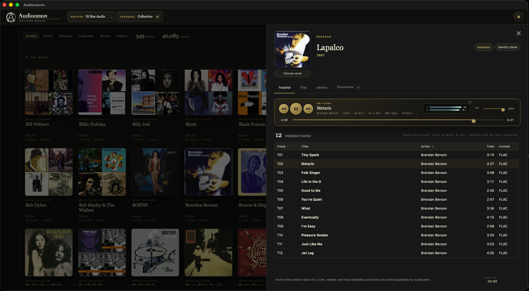Open the Folders tab
This screenshot has width=529, height=291.
click(x=122, y=36)
